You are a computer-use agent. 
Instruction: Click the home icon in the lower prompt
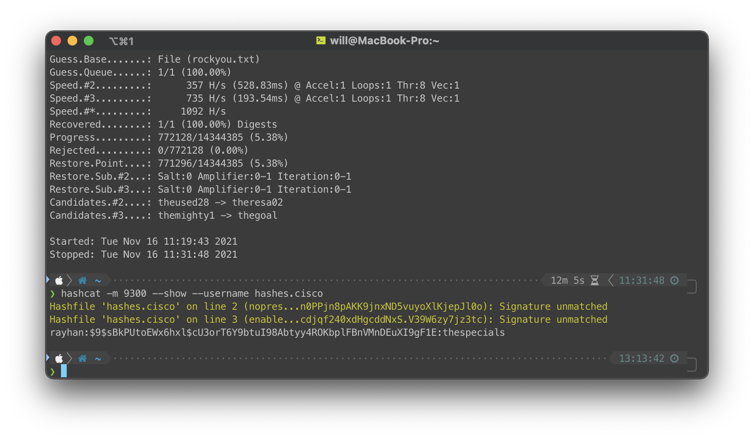click(x=83, y=359)
